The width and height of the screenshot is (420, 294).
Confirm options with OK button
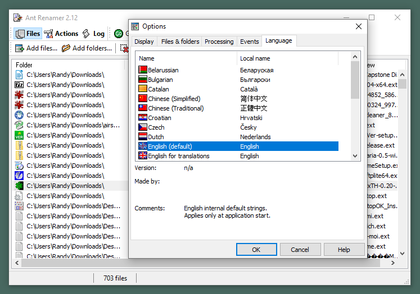click(x=256, y=250)
